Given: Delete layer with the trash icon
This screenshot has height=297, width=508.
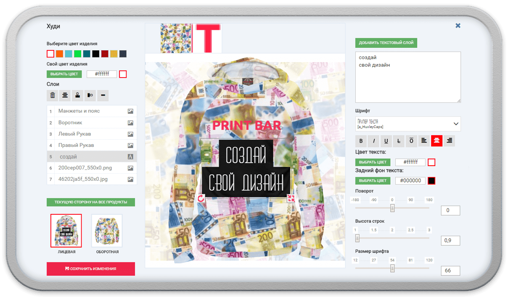Looking at the screenshot, I should click(53, 95).
